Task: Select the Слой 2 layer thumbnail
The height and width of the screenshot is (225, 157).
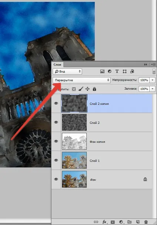Action: pyautogui.click(x=74, y=122)
